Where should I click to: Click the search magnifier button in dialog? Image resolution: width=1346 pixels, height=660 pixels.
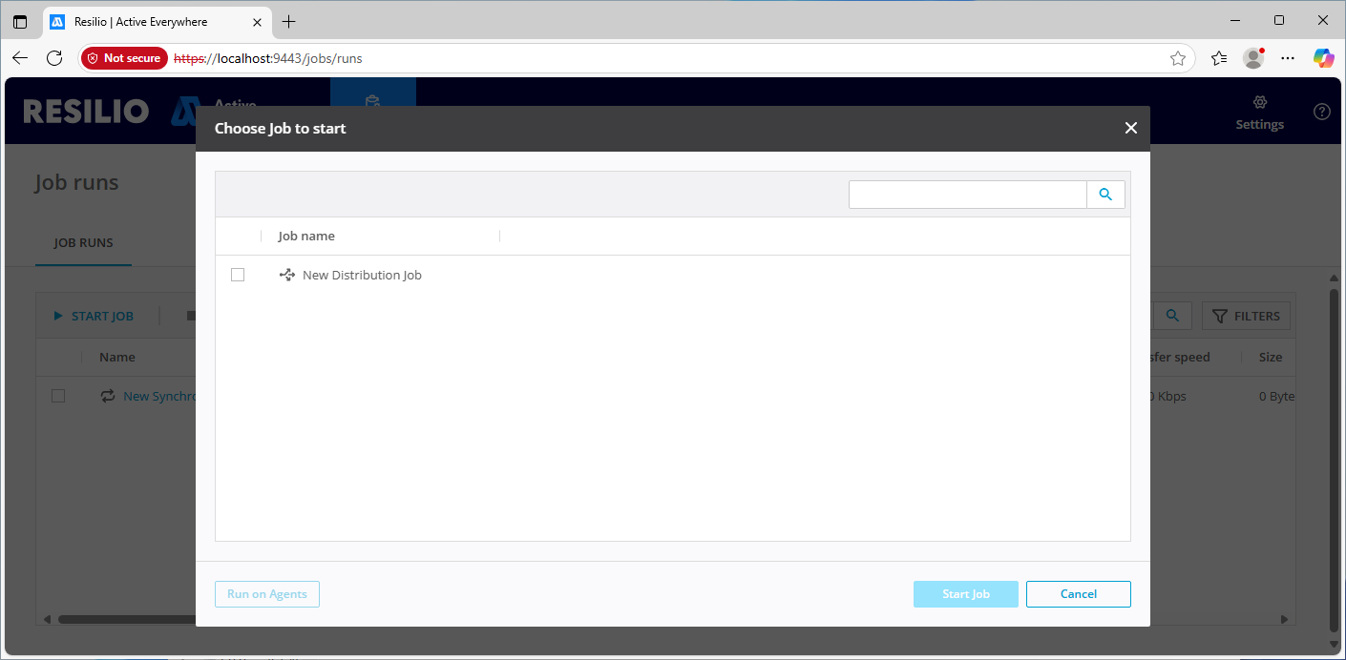(1105, 195)
